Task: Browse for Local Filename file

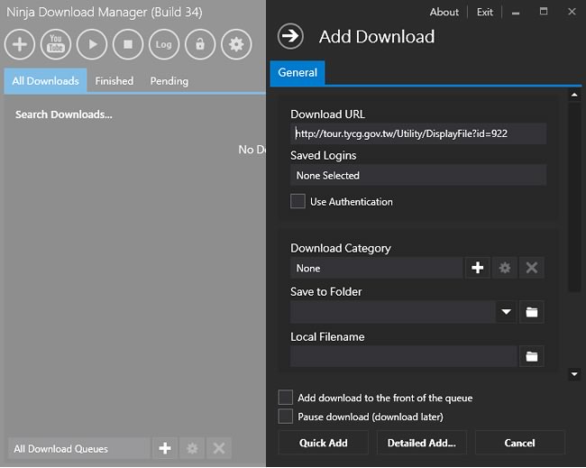Action: [531, 356]
